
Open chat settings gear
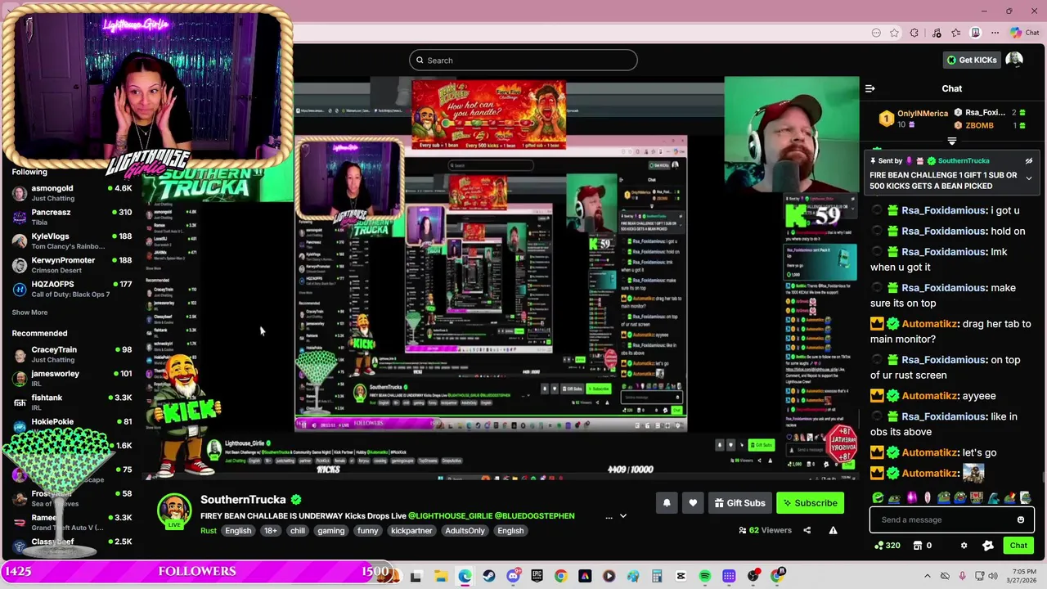click(964, 546)
